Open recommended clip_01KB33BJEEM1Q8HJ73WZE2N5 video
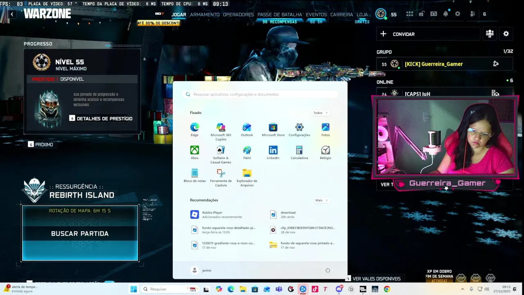This screenshot has width=524, height=295. tap(302, 230)
